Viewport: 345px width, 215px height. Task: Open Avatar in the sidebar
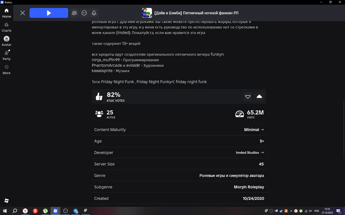tap(7, 41)
